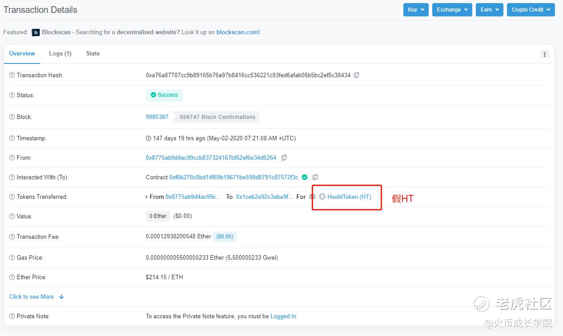The height and width of the screenshot is (336, 563).
Task: Expand Click to see More
Action: 36,296
